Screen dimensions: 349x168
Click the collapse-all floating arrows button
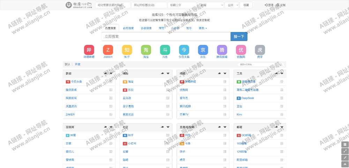(x=345, y=158)
